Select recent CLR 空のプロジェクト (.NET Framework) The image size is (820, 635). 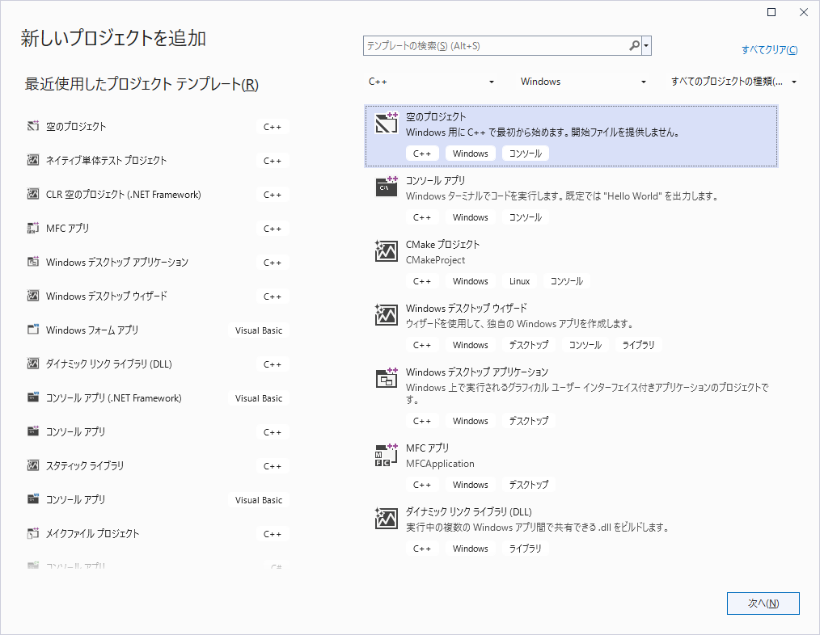coord(123,195)
